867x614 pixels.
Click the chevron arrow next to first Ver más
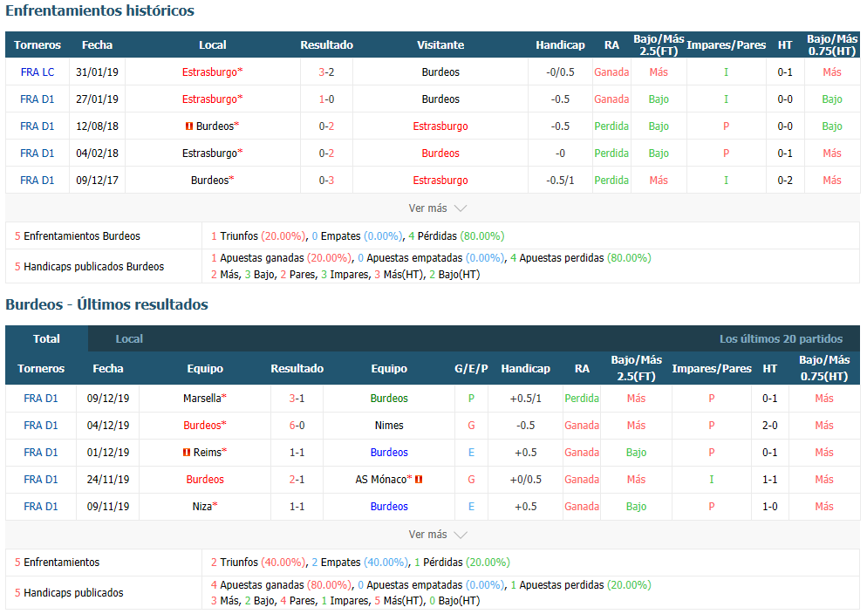click(460, 208)
